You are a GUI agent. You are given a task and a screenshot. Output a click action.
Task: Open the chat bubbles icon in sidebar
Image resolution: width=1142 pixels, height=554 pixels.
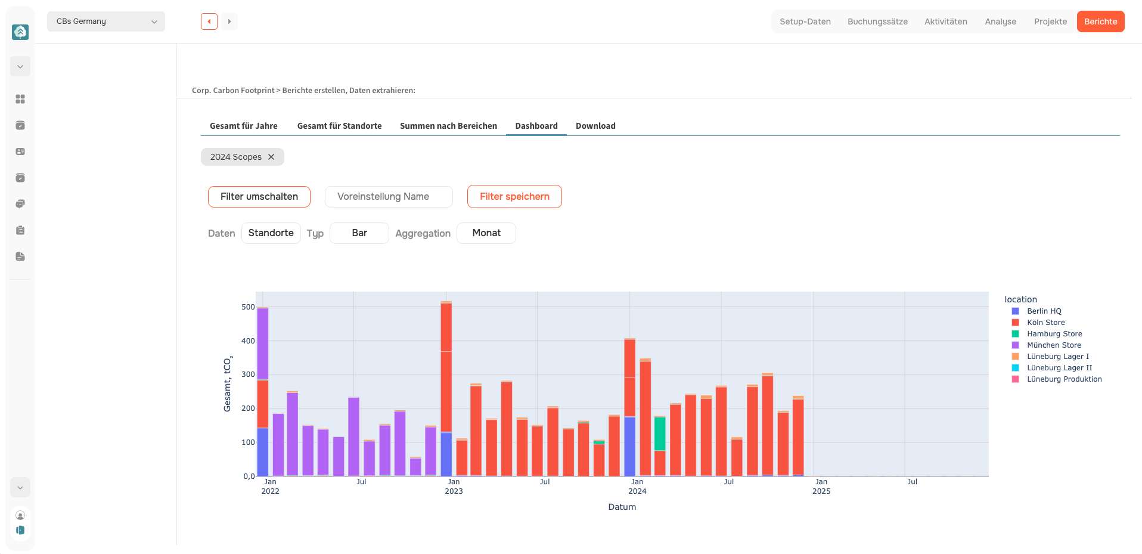pos(20,204)
